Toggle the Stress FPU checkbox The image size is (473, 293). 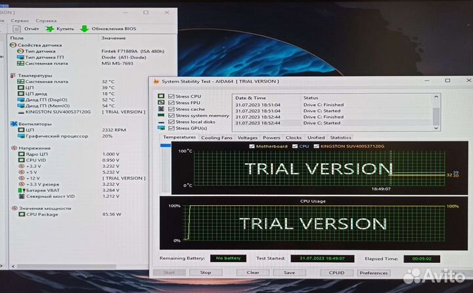click(x=171, y=103)
